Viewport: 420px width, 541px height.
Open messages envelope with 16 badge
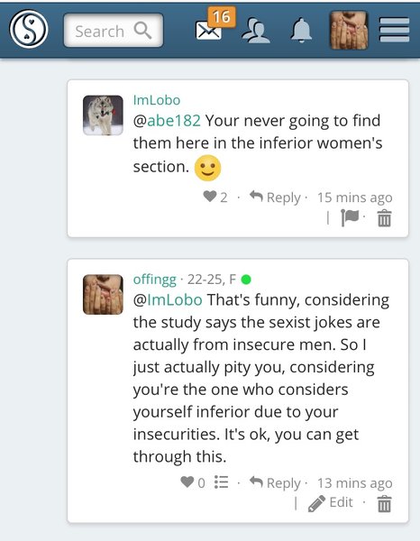[x=215, y=25]
